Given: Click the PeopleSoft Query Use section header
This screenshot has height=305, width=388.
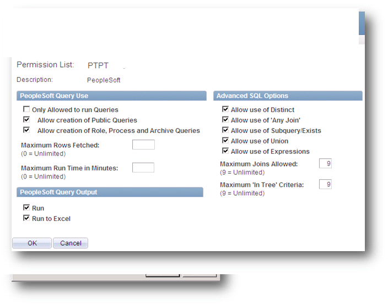Looking at the screenshot, I should 111,96.
